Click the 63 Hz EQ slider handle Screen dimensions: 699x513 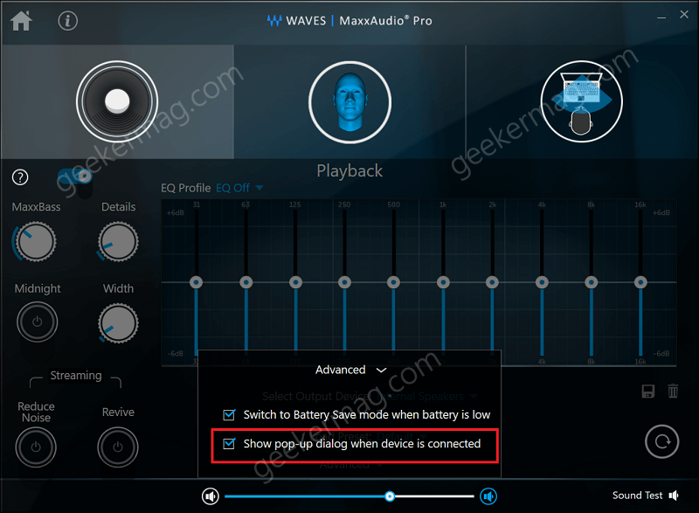tap(246, 282)
